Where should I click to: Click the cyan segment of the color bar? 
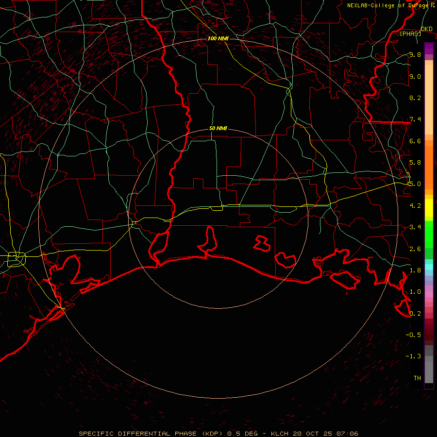click(429, 267)
